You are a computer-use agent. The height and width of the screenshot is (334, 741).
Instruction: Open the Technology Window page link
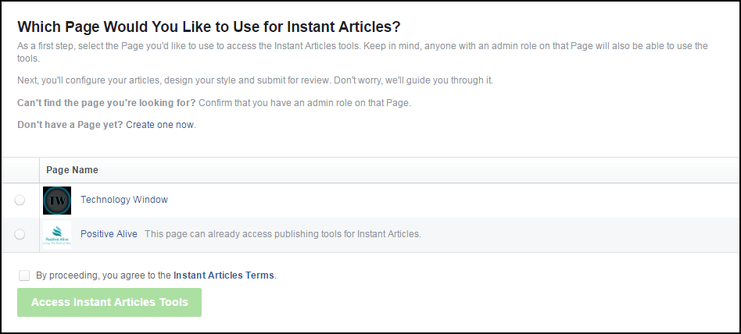(x=123, y=200)
